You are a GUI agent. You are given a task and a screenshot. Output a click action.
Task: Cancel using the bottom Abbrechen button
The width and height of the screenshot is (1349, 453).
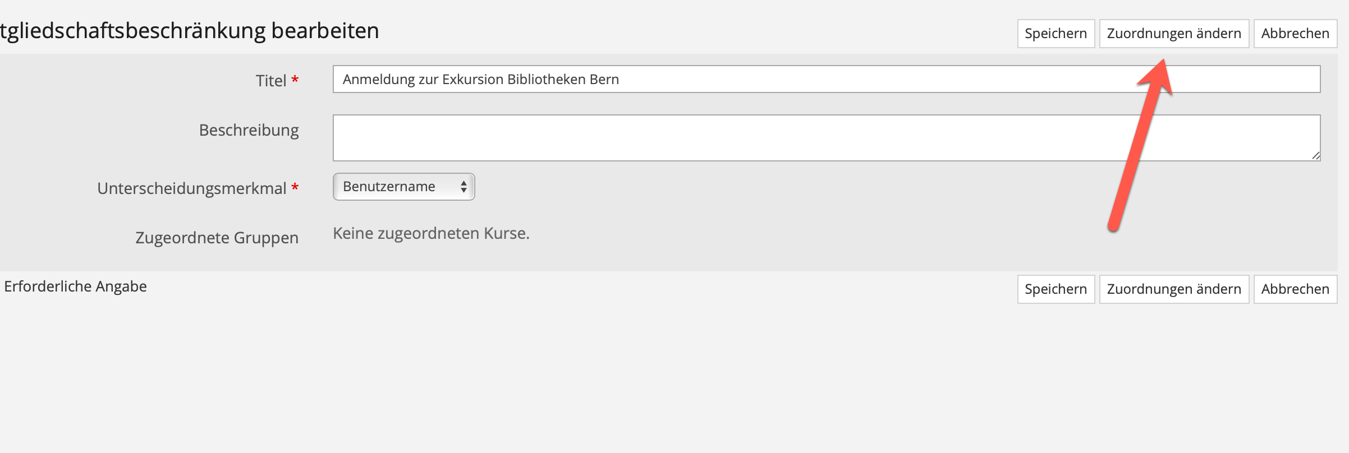point(1295,289)
